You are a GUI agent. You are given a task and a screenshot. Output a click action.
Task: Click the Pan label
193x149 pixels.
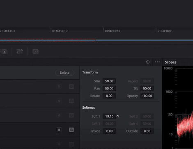tap(97, 89)
